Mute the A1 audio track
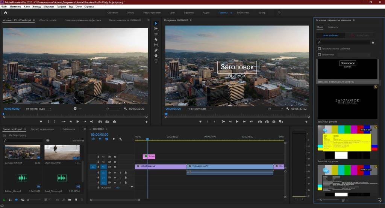 coord(115,172)
